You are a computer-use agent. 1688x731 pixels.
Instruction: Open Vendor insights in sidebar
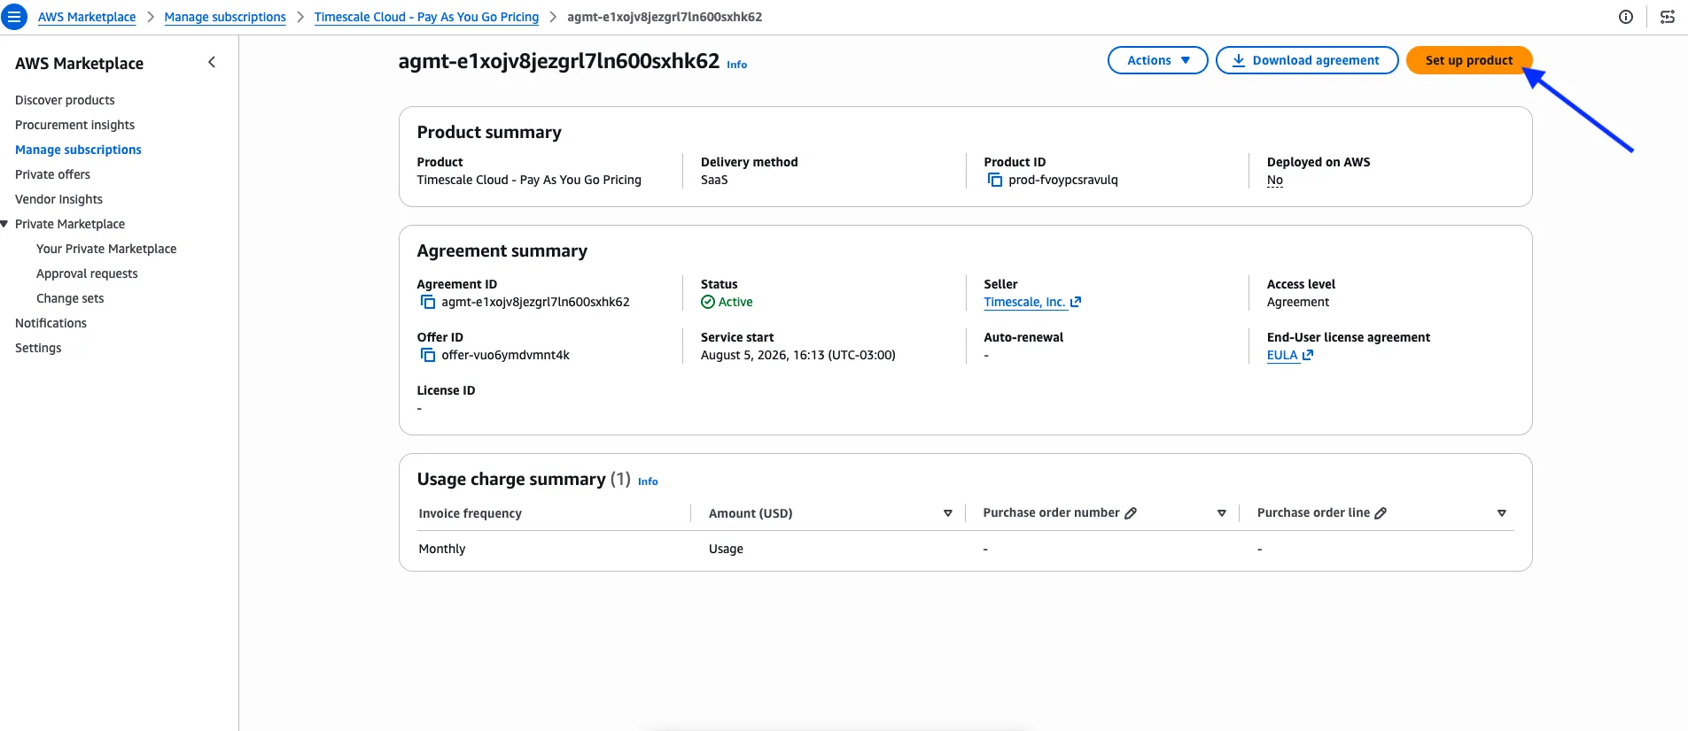(58, 199)
